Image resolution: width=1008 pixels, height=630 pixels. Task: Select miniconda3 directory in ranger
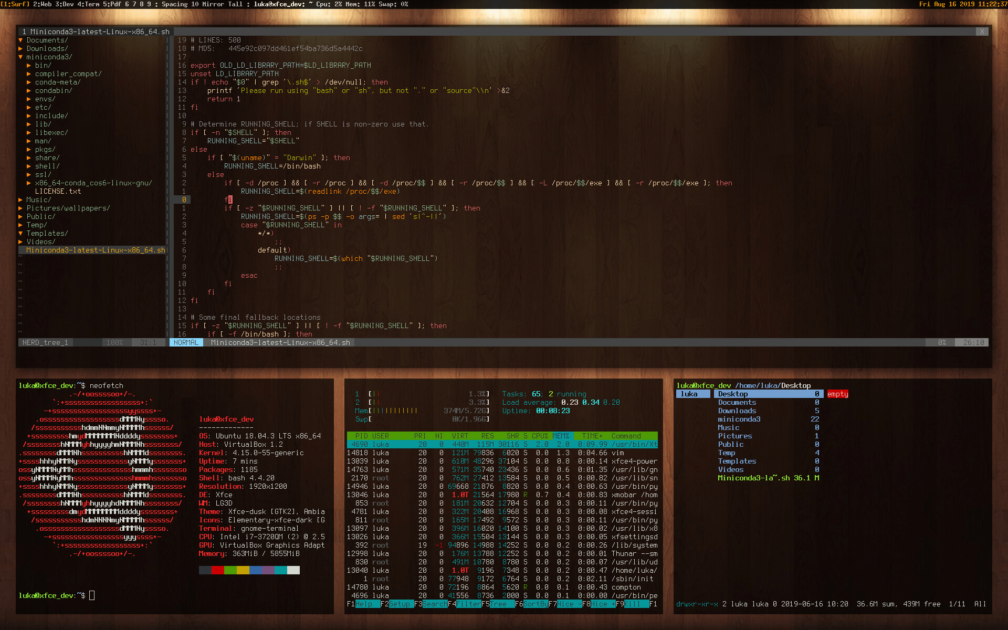tap(739, 419)
